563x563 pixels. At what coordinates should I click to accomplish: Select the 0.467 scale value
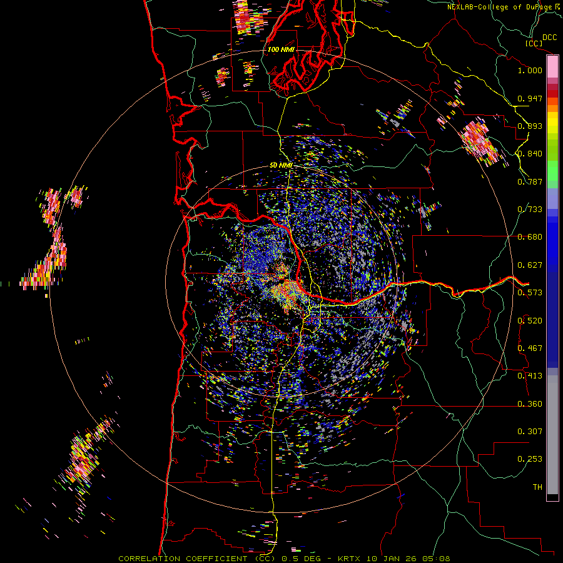530,348
